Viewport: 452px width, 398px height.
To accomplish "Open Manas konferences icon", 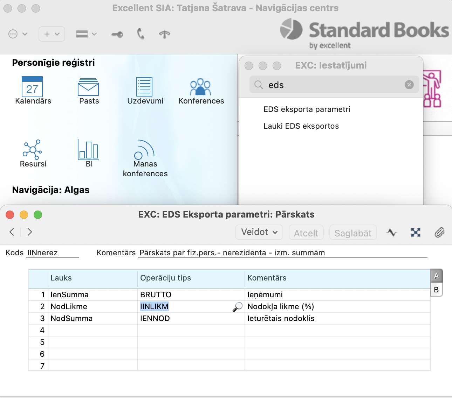I will [x=144, y=150].
